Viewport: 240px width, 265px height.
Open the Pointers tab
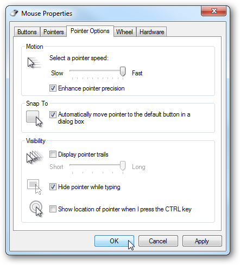[x=54, y=32]
